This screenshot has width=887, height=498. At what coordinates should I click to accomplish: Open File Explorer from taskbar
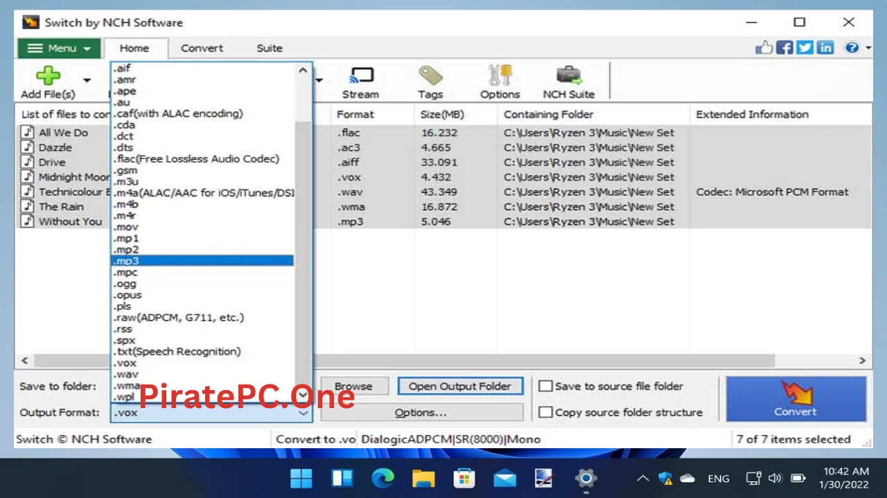pyautogui.click(x=423, y=478)
